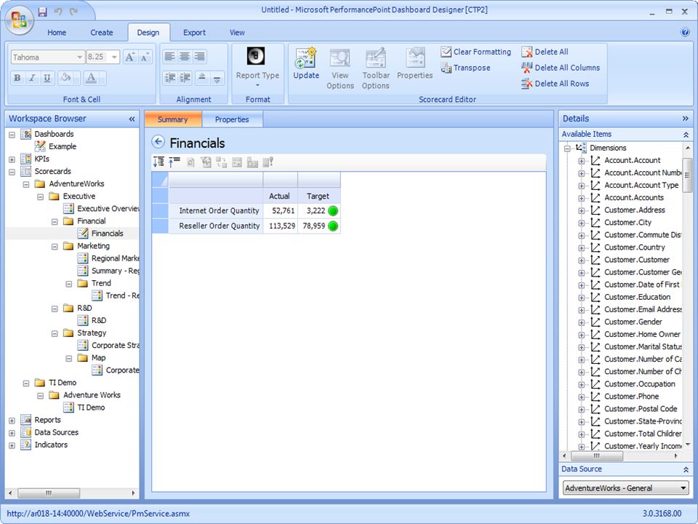The image size is (698, 524).
Task: Open Toolbar Options in the ribbon
Action: coord(376,68)
